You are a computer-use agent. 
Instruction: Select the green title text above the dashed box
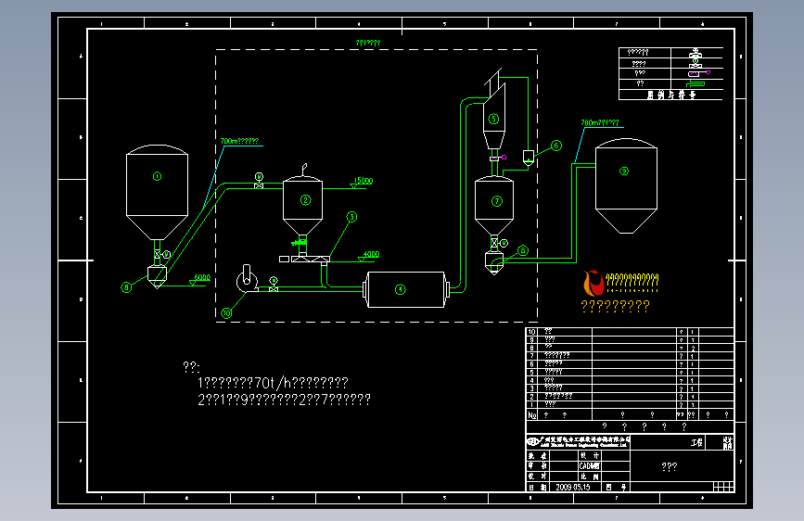click(368, 43)
